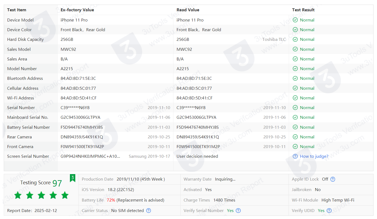
Task: Click ex-factory serial number date '2019-11-10'
Action: (159, 108)
